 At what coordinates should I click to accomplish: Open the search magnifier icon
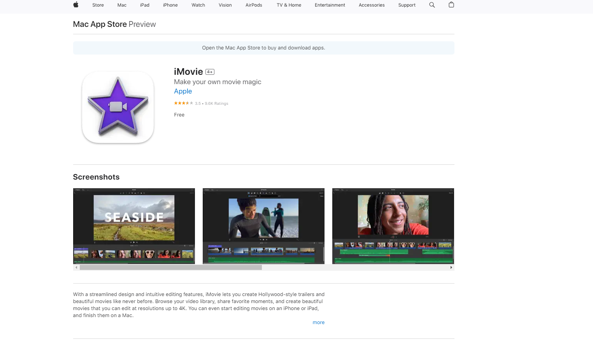click(432, 5)
